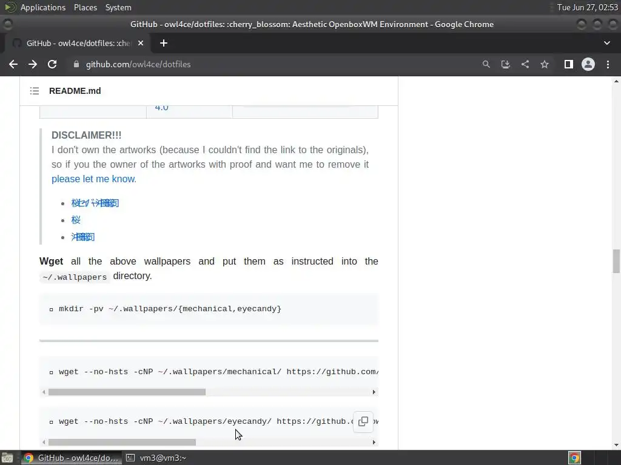This screenshot has width=621, height=465.
Task: Expand the tab search chevron
Action: click(x=606, y=43)
